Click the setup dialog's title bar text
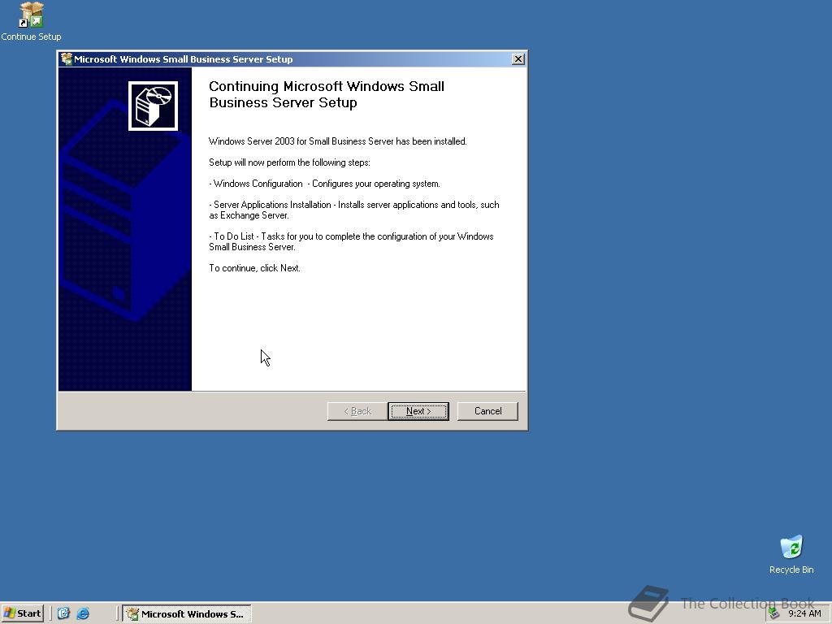This screenshot has width=832, height=624. [183, 58]
